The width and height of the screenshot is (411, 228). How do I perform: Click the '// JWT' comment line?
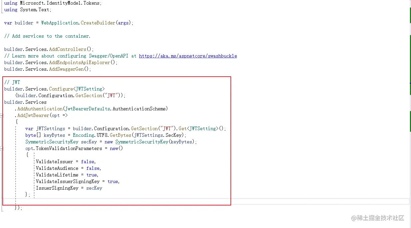[x=12, y=82]
